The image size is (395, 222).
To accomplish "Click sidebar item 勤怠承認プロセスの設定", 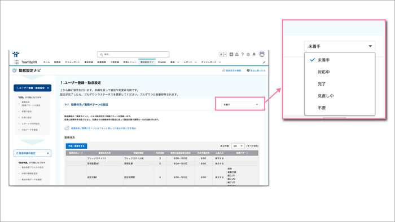I will click(x=33, y=167).
